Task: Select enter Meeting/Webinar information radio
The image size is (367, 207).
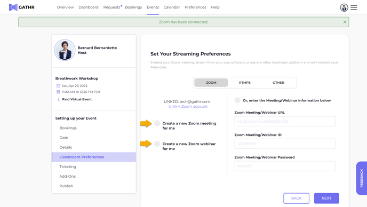Action: pyautogui.click(x=237, y=100)
